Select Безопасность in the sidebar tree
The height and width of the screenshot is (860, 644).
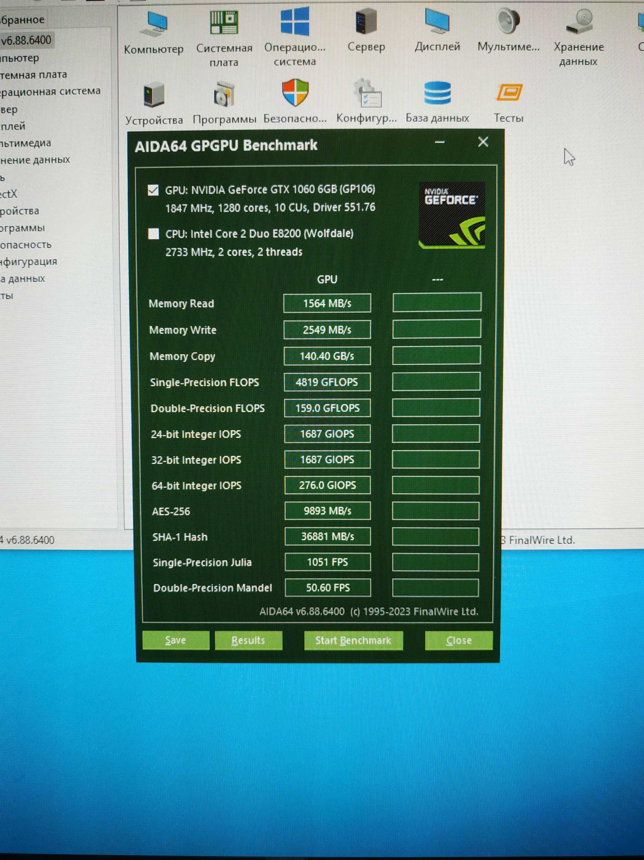tap(26, 244)
